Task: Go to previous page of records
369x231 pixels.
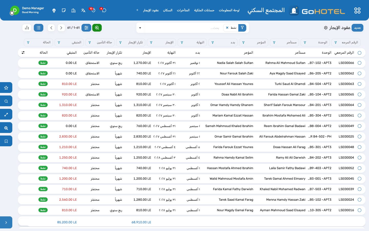Action: [x=51, y=28]
